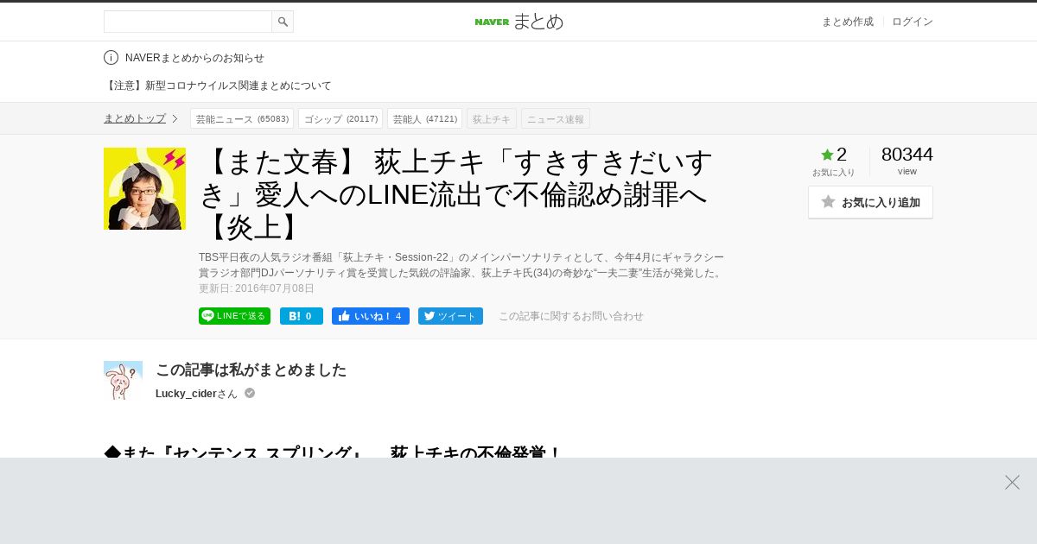Click the article description starting TBS平日夜

tap(461, 265)
